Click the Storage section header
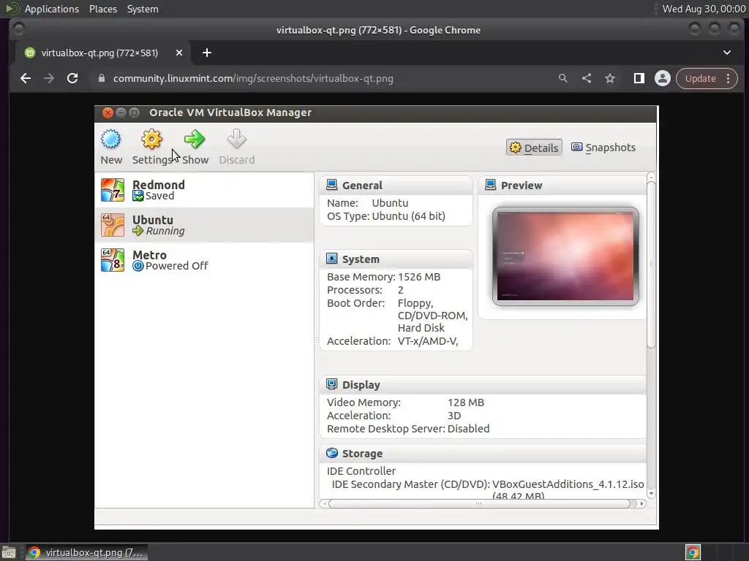Viewport: 749px width, 561px height. click(483, 453)
